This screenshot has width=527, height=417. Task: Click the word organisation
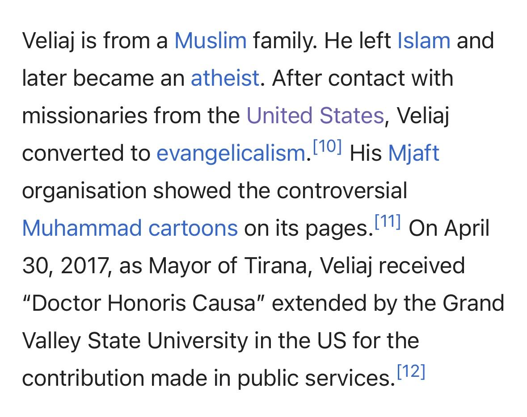coord(84,191)
